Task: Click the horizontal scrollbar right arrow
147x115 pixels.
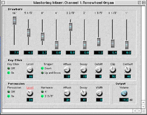Action: 139,111
